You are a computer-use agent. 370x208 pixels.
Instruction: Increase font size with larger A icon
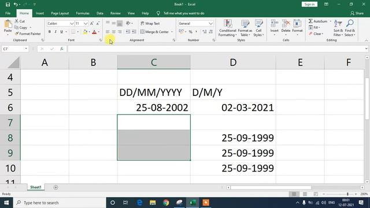[x=92, y=23]
